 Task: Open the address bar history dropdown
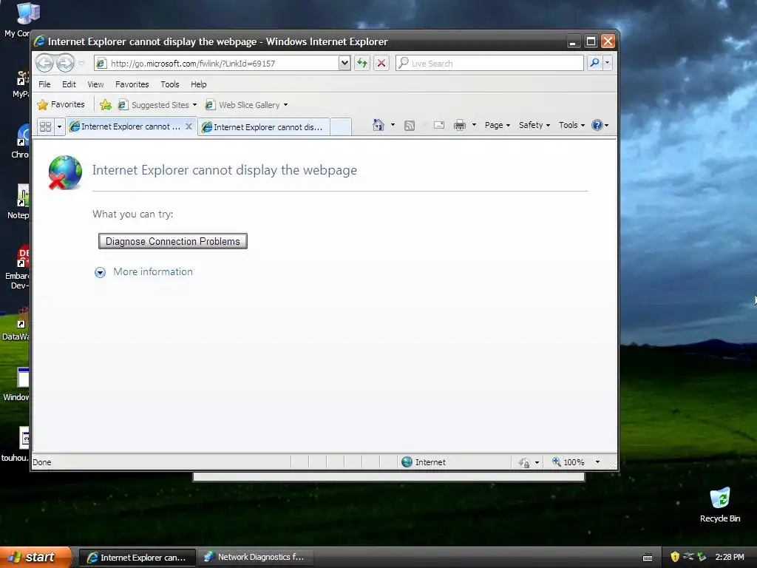click(x=344, y=63)
